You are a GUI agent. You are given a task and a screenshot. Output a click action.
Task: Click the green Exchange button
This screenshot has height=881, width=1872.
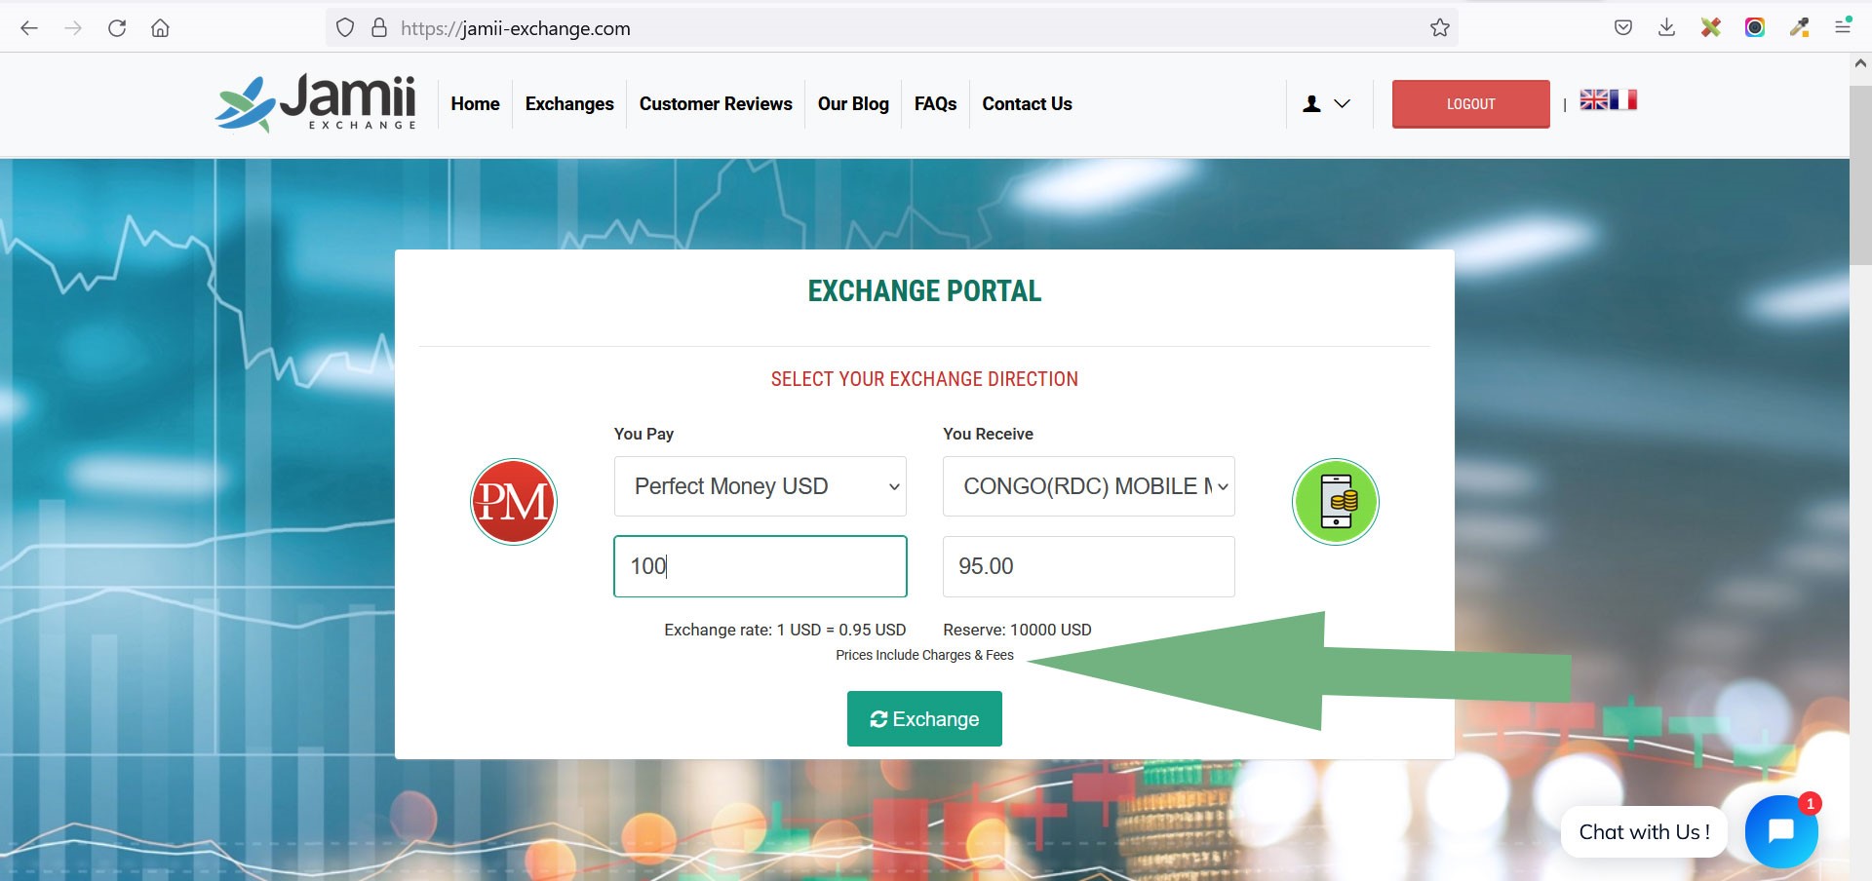(x=924, y=718)
